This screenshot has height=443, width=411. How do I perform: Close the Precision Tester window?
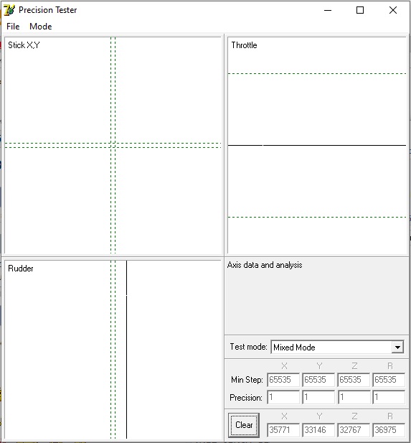(x=392, y=10)
